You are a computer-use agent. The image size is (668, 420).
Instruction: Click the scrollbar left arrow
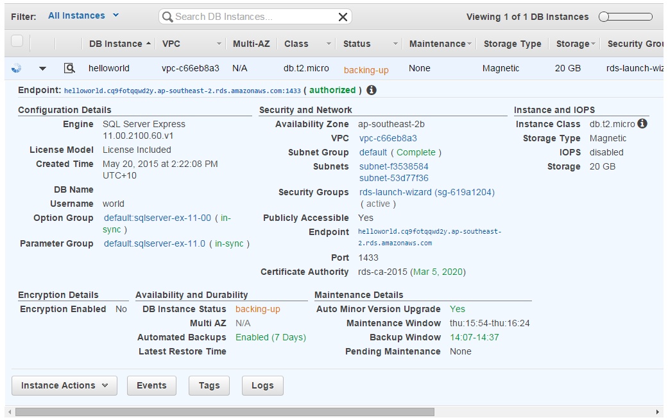(x=10, y=412)
